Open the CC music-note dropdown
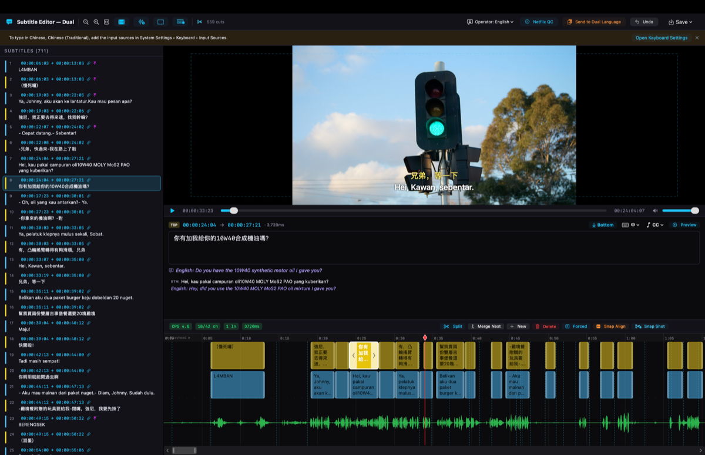This screenshot has height=455, width=705. [655, 225]
